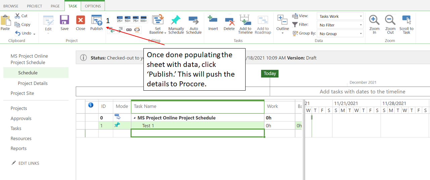The image size is (430, 180).
Task: Collapse the MS Project Online Project Schedule summary row
Action: (135, 118)
